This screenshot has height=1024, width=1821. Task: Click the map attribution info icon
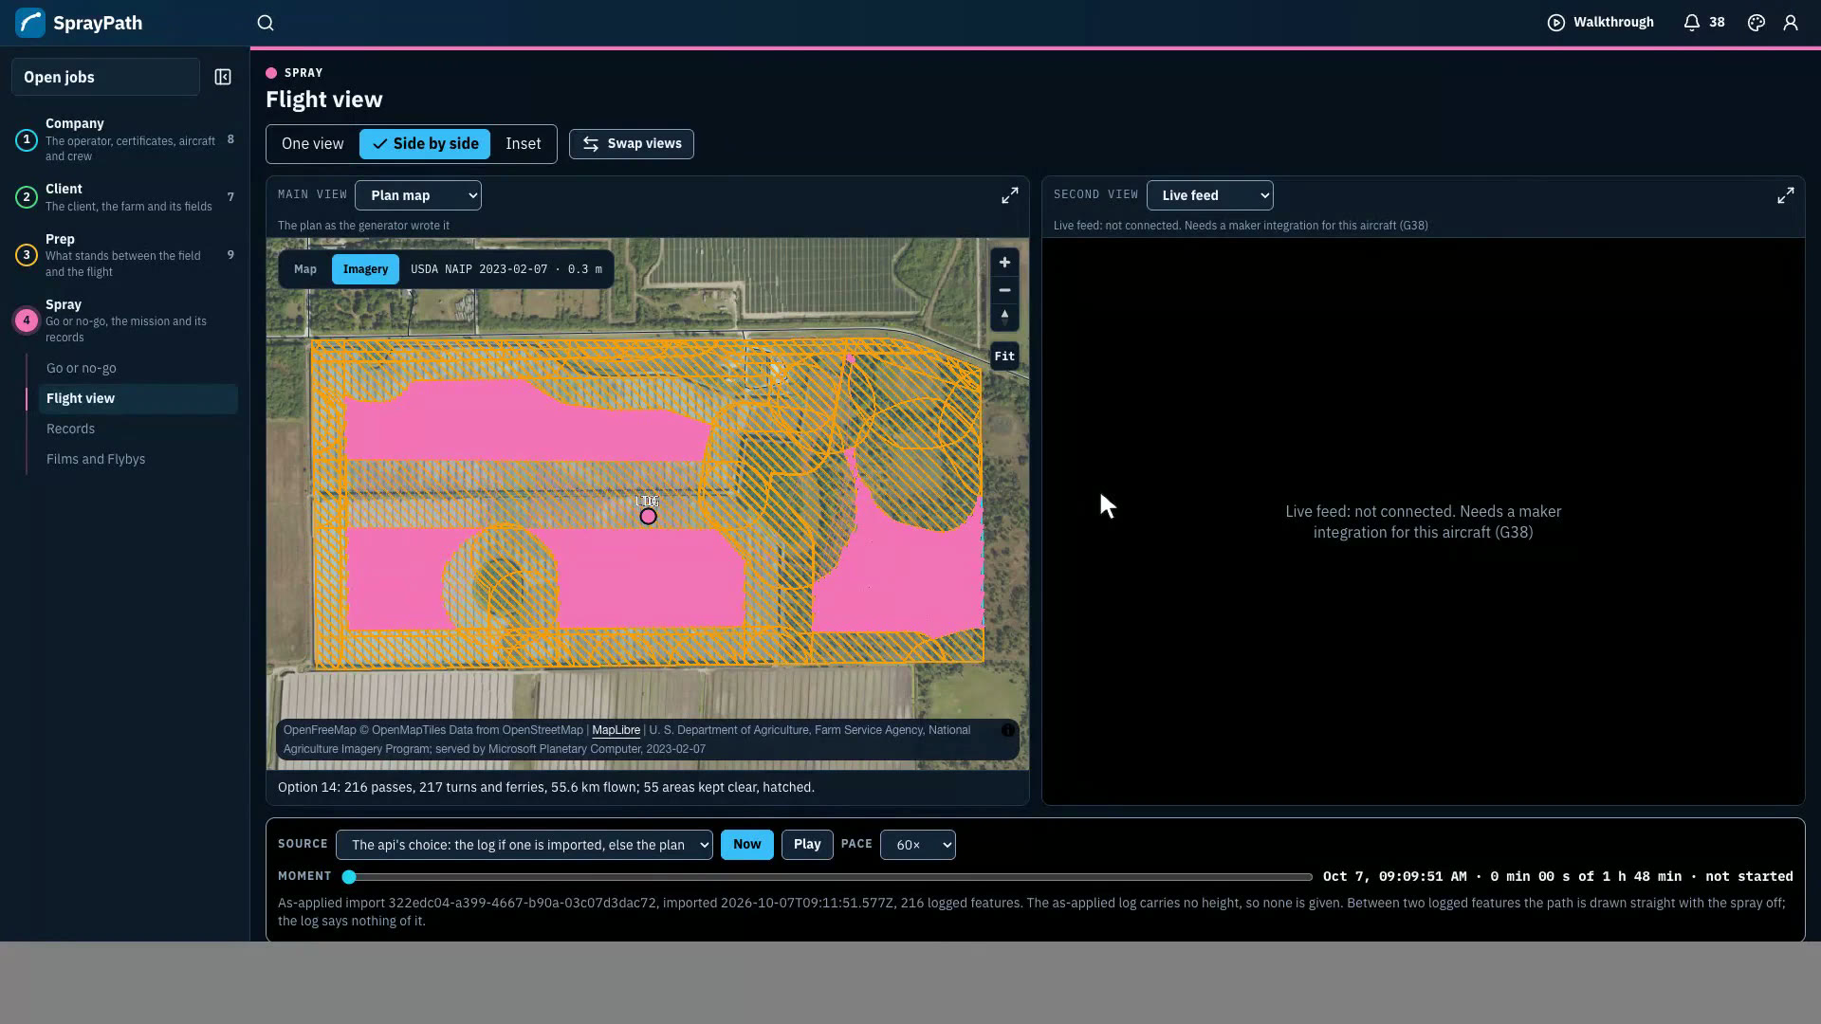[x=1008, y=731]
